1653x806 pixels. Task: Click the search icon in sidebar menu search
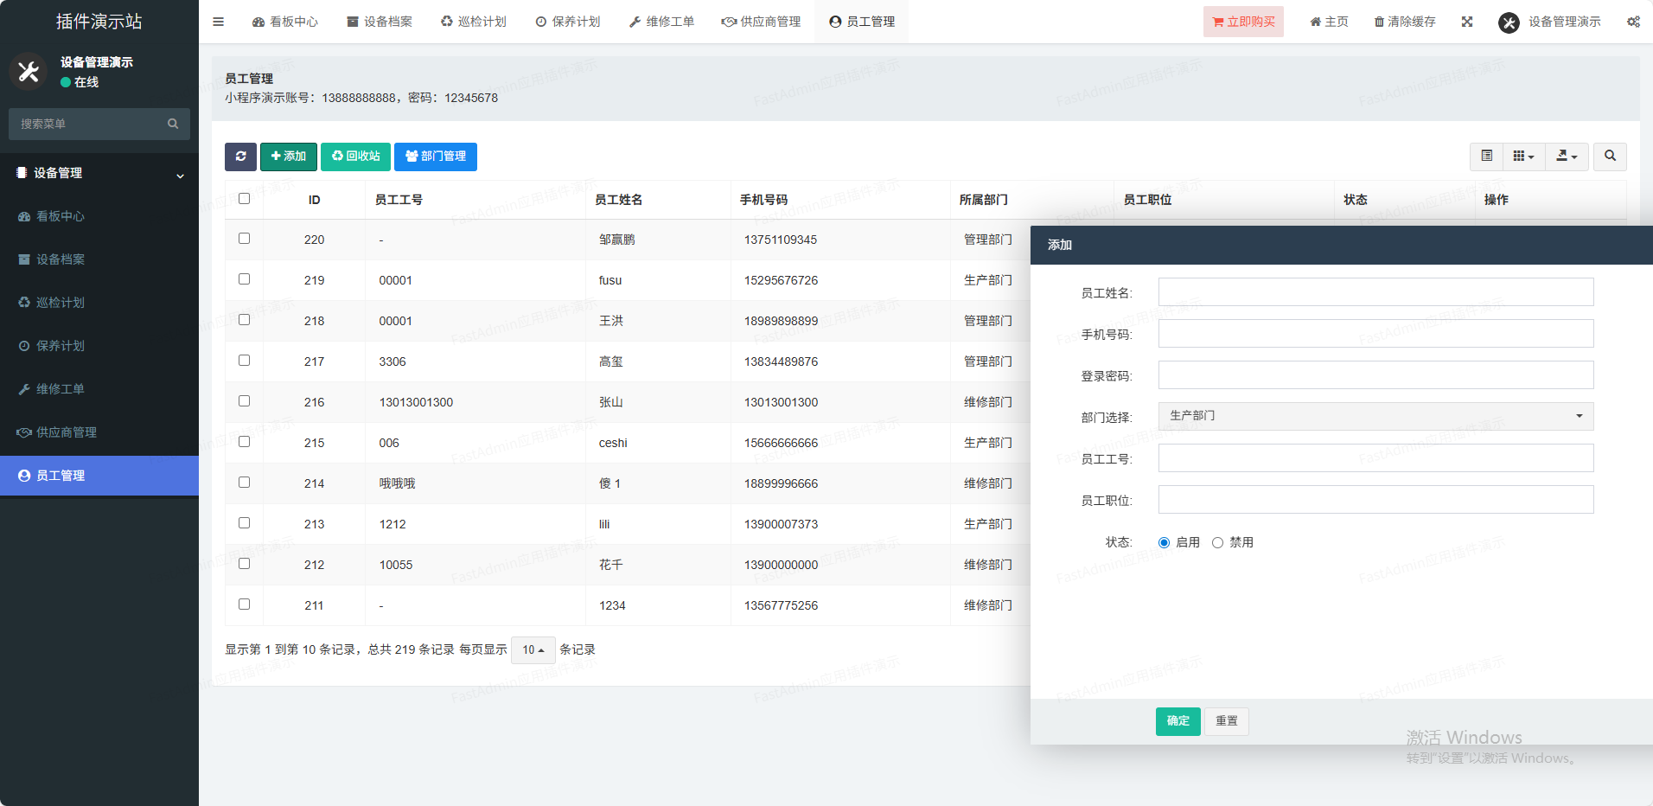coord(173,124)
